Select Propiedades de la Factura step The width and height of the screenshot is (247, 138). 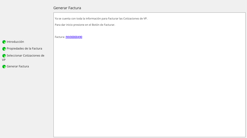[x=24, y=48]
